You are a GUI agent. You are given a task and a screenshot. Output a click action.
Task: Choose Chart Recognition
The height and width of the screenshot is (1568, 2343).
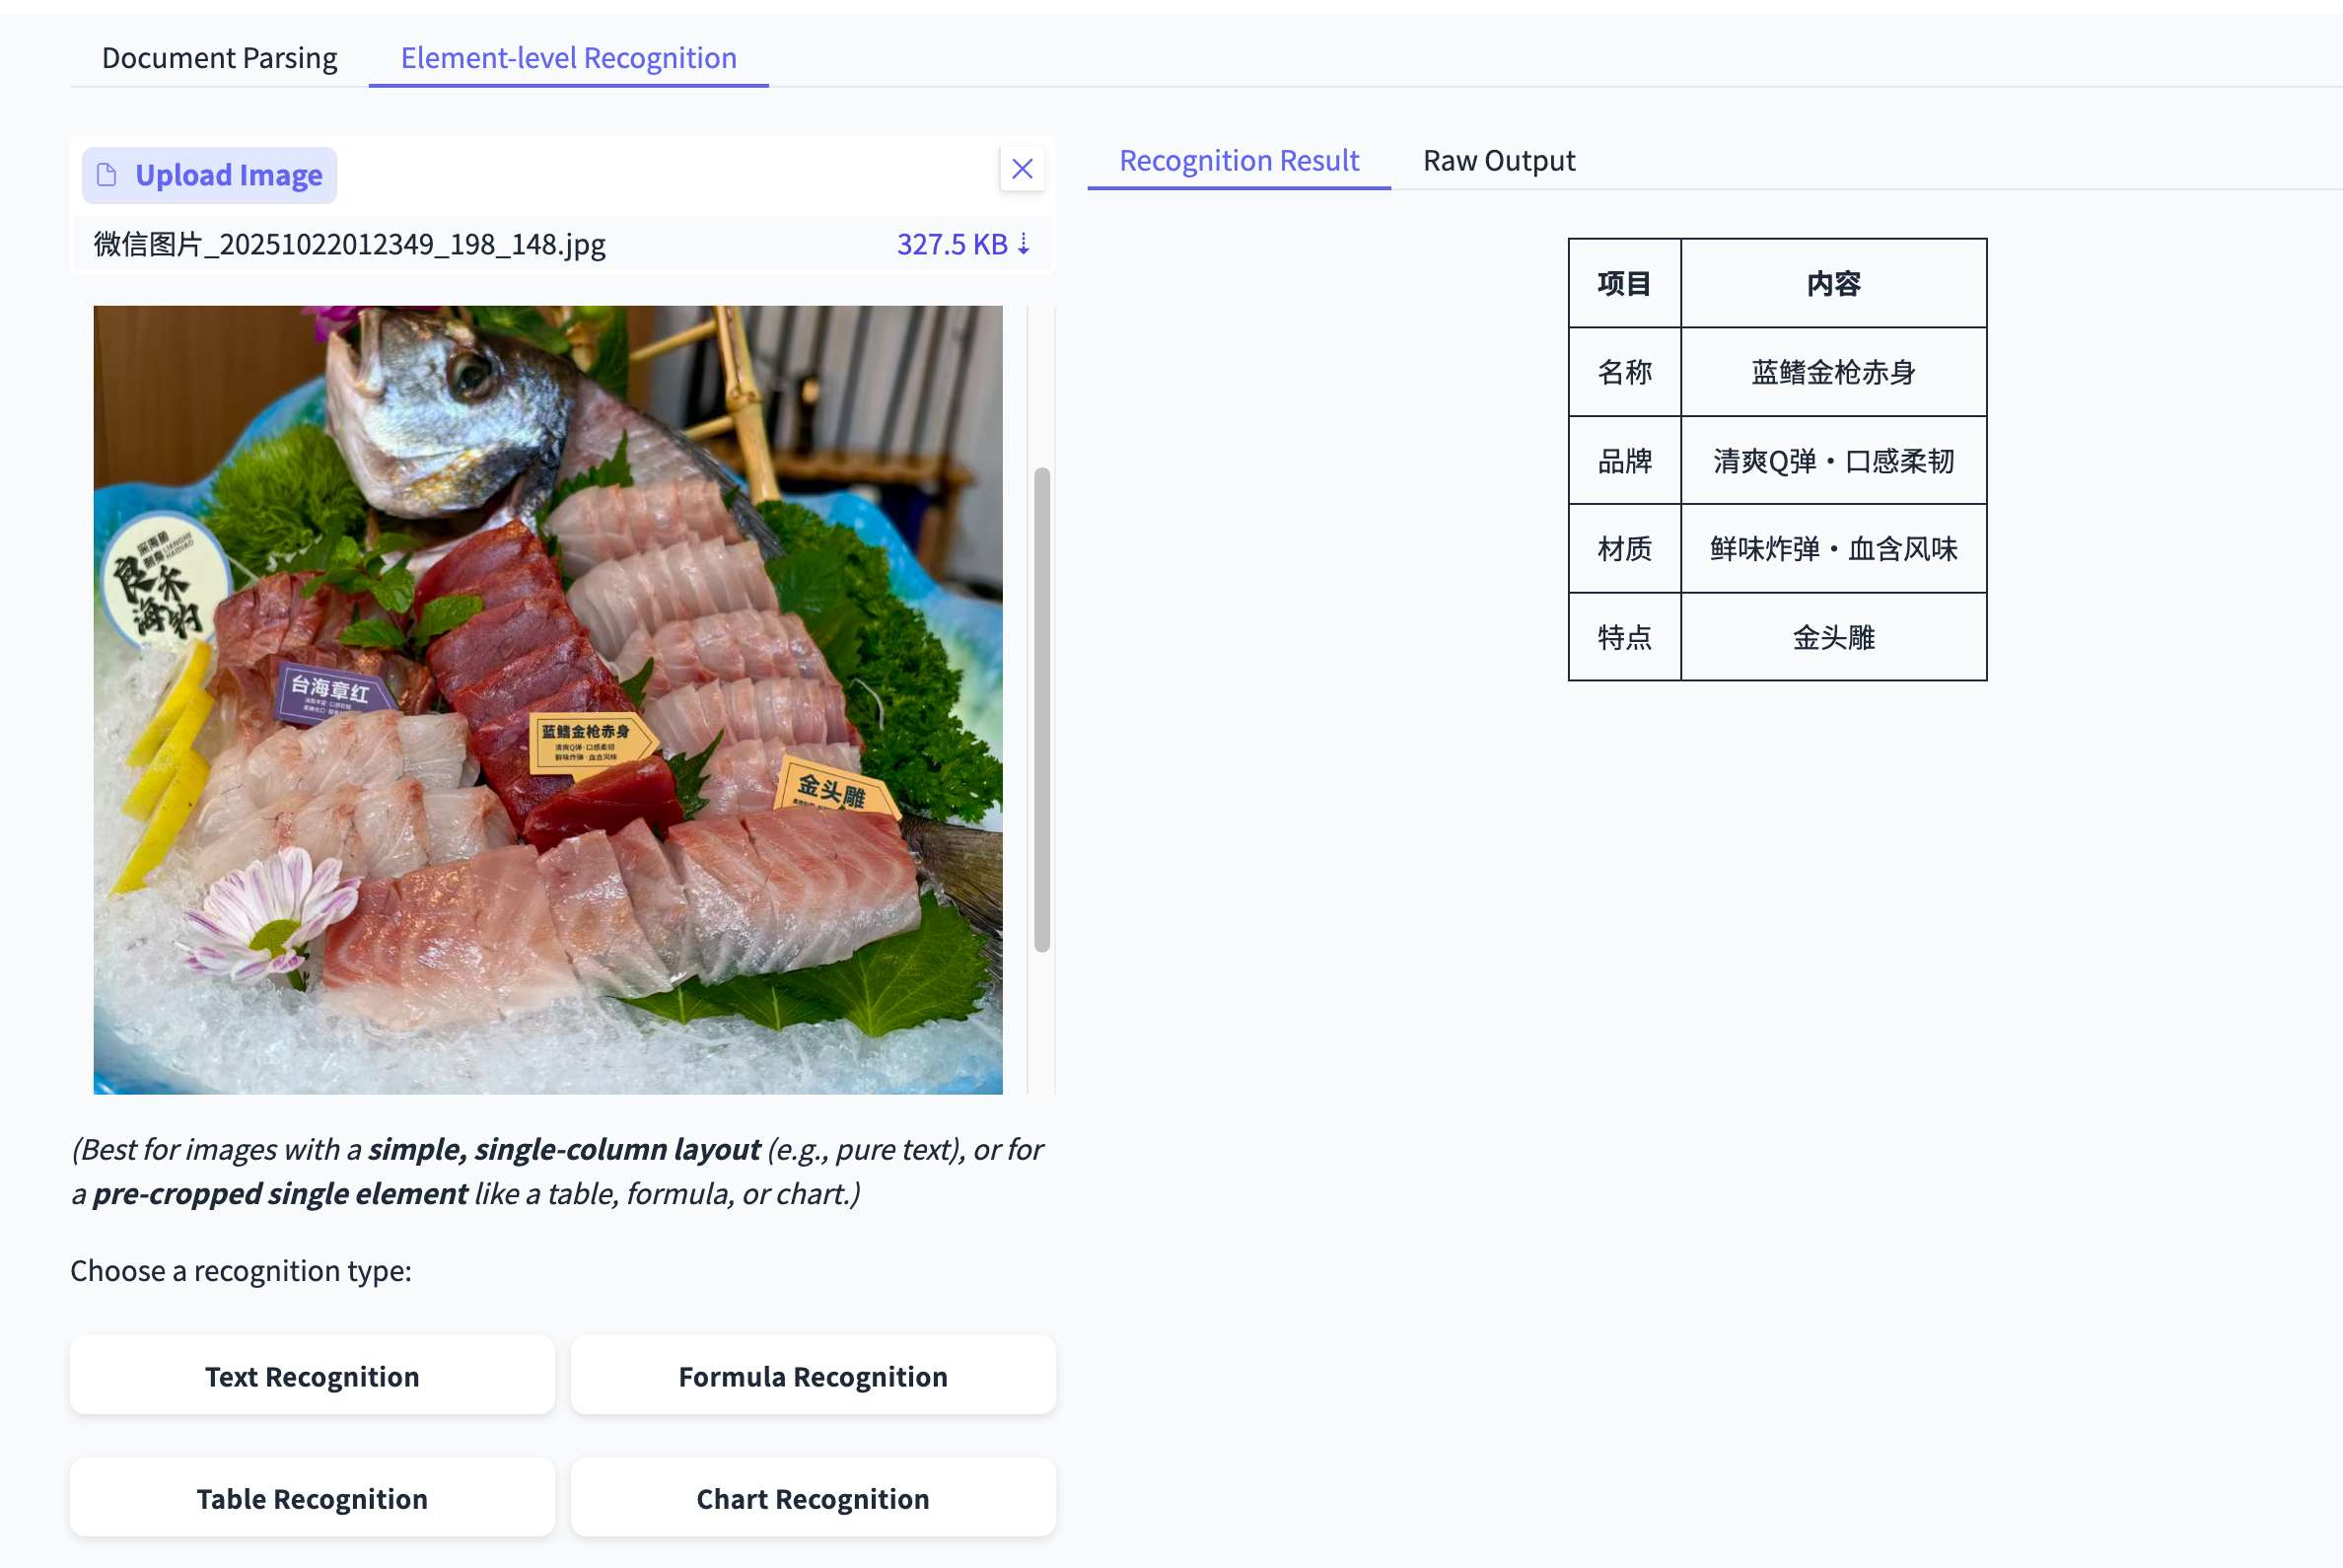812,1498
